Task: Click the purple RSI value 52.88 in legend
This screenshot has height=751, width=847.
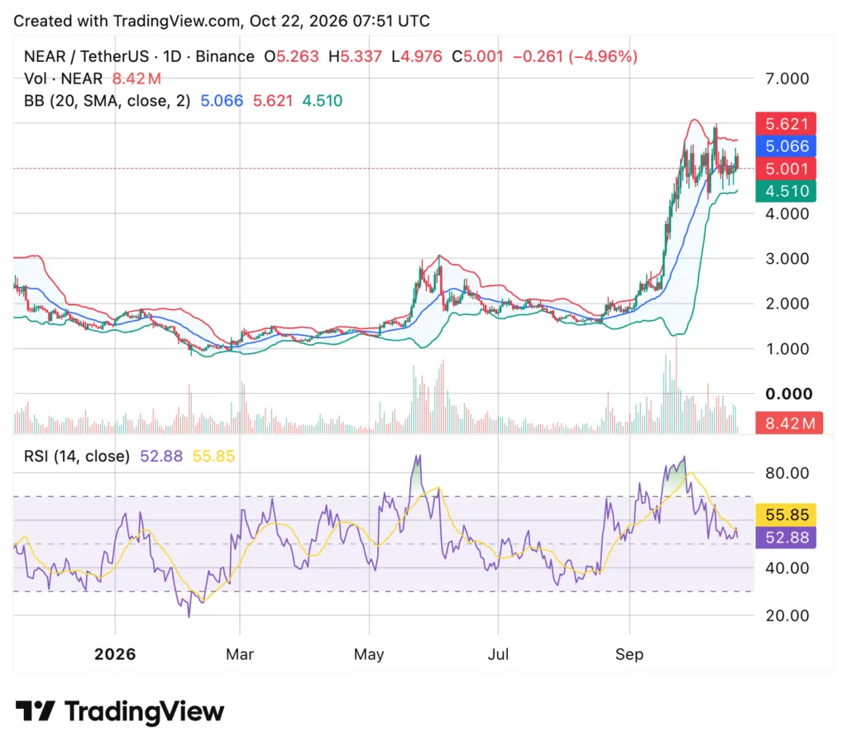Action: (161, 456)
